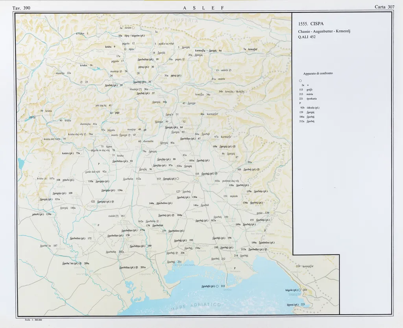Click the circle marker near kágole 221

[x=299, y=290]
